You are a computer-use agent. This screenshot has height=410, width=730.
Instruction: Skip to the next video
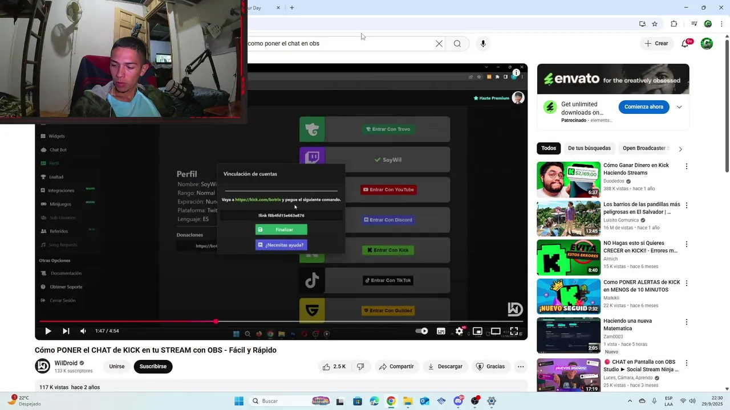[x=66, y=331]
